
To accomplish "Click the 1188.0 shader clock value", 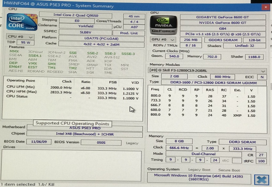I will tap(254, 57).
